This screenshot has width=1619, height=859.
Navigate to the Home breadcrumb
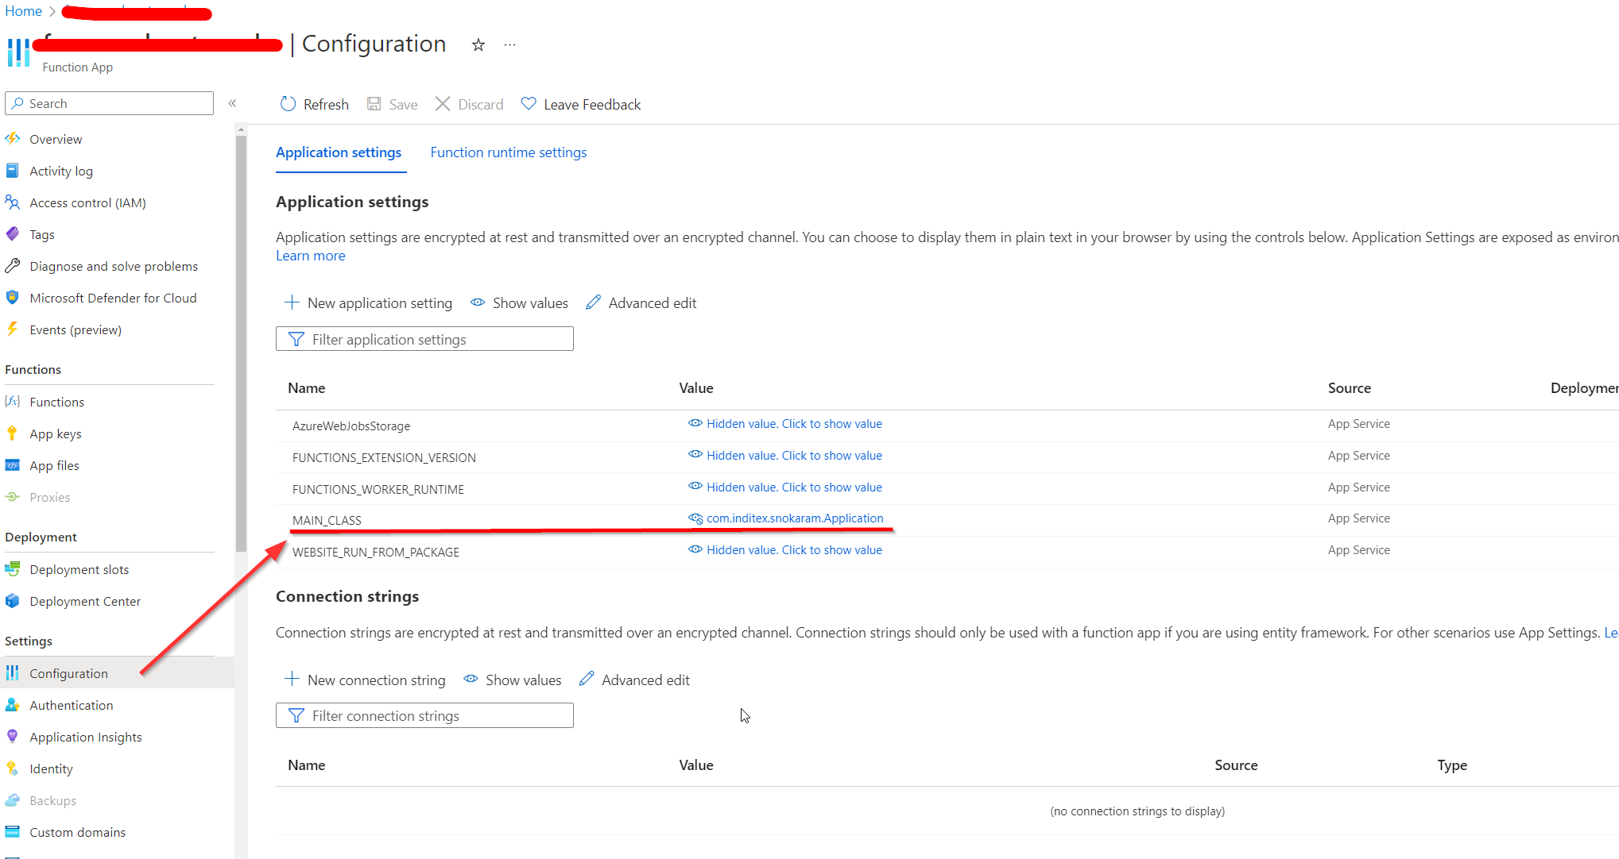[23, 11]
